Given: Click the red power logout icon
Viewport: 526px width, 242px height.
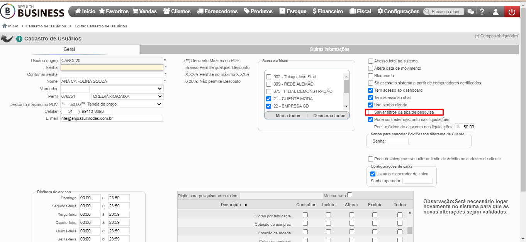Looking at the screenshot, I should (512, 12).
